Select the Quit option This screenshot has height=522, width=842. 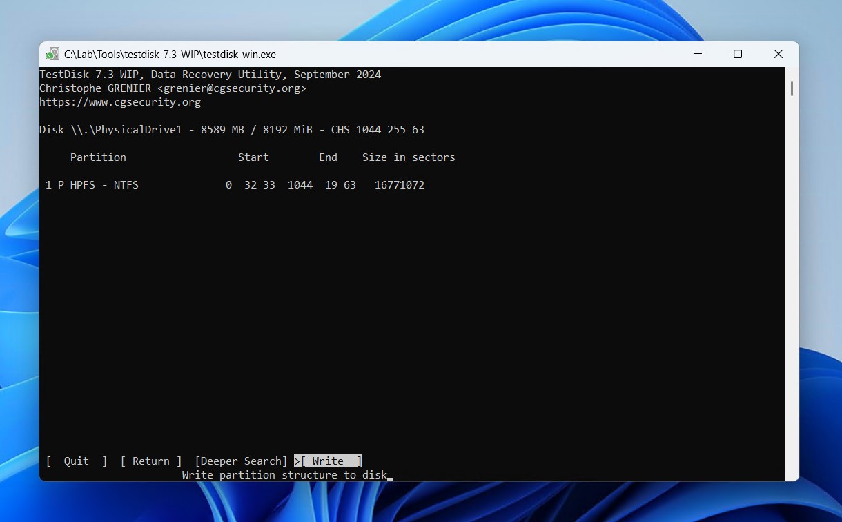point(77,461)
